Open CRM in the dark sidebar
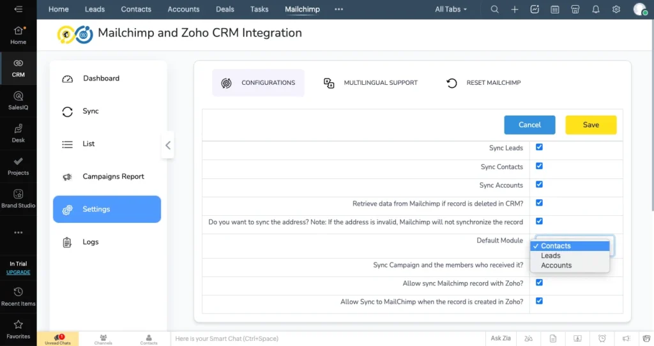Image resolution: width=654 pixels, height=346 pixels. click(18, 68)
